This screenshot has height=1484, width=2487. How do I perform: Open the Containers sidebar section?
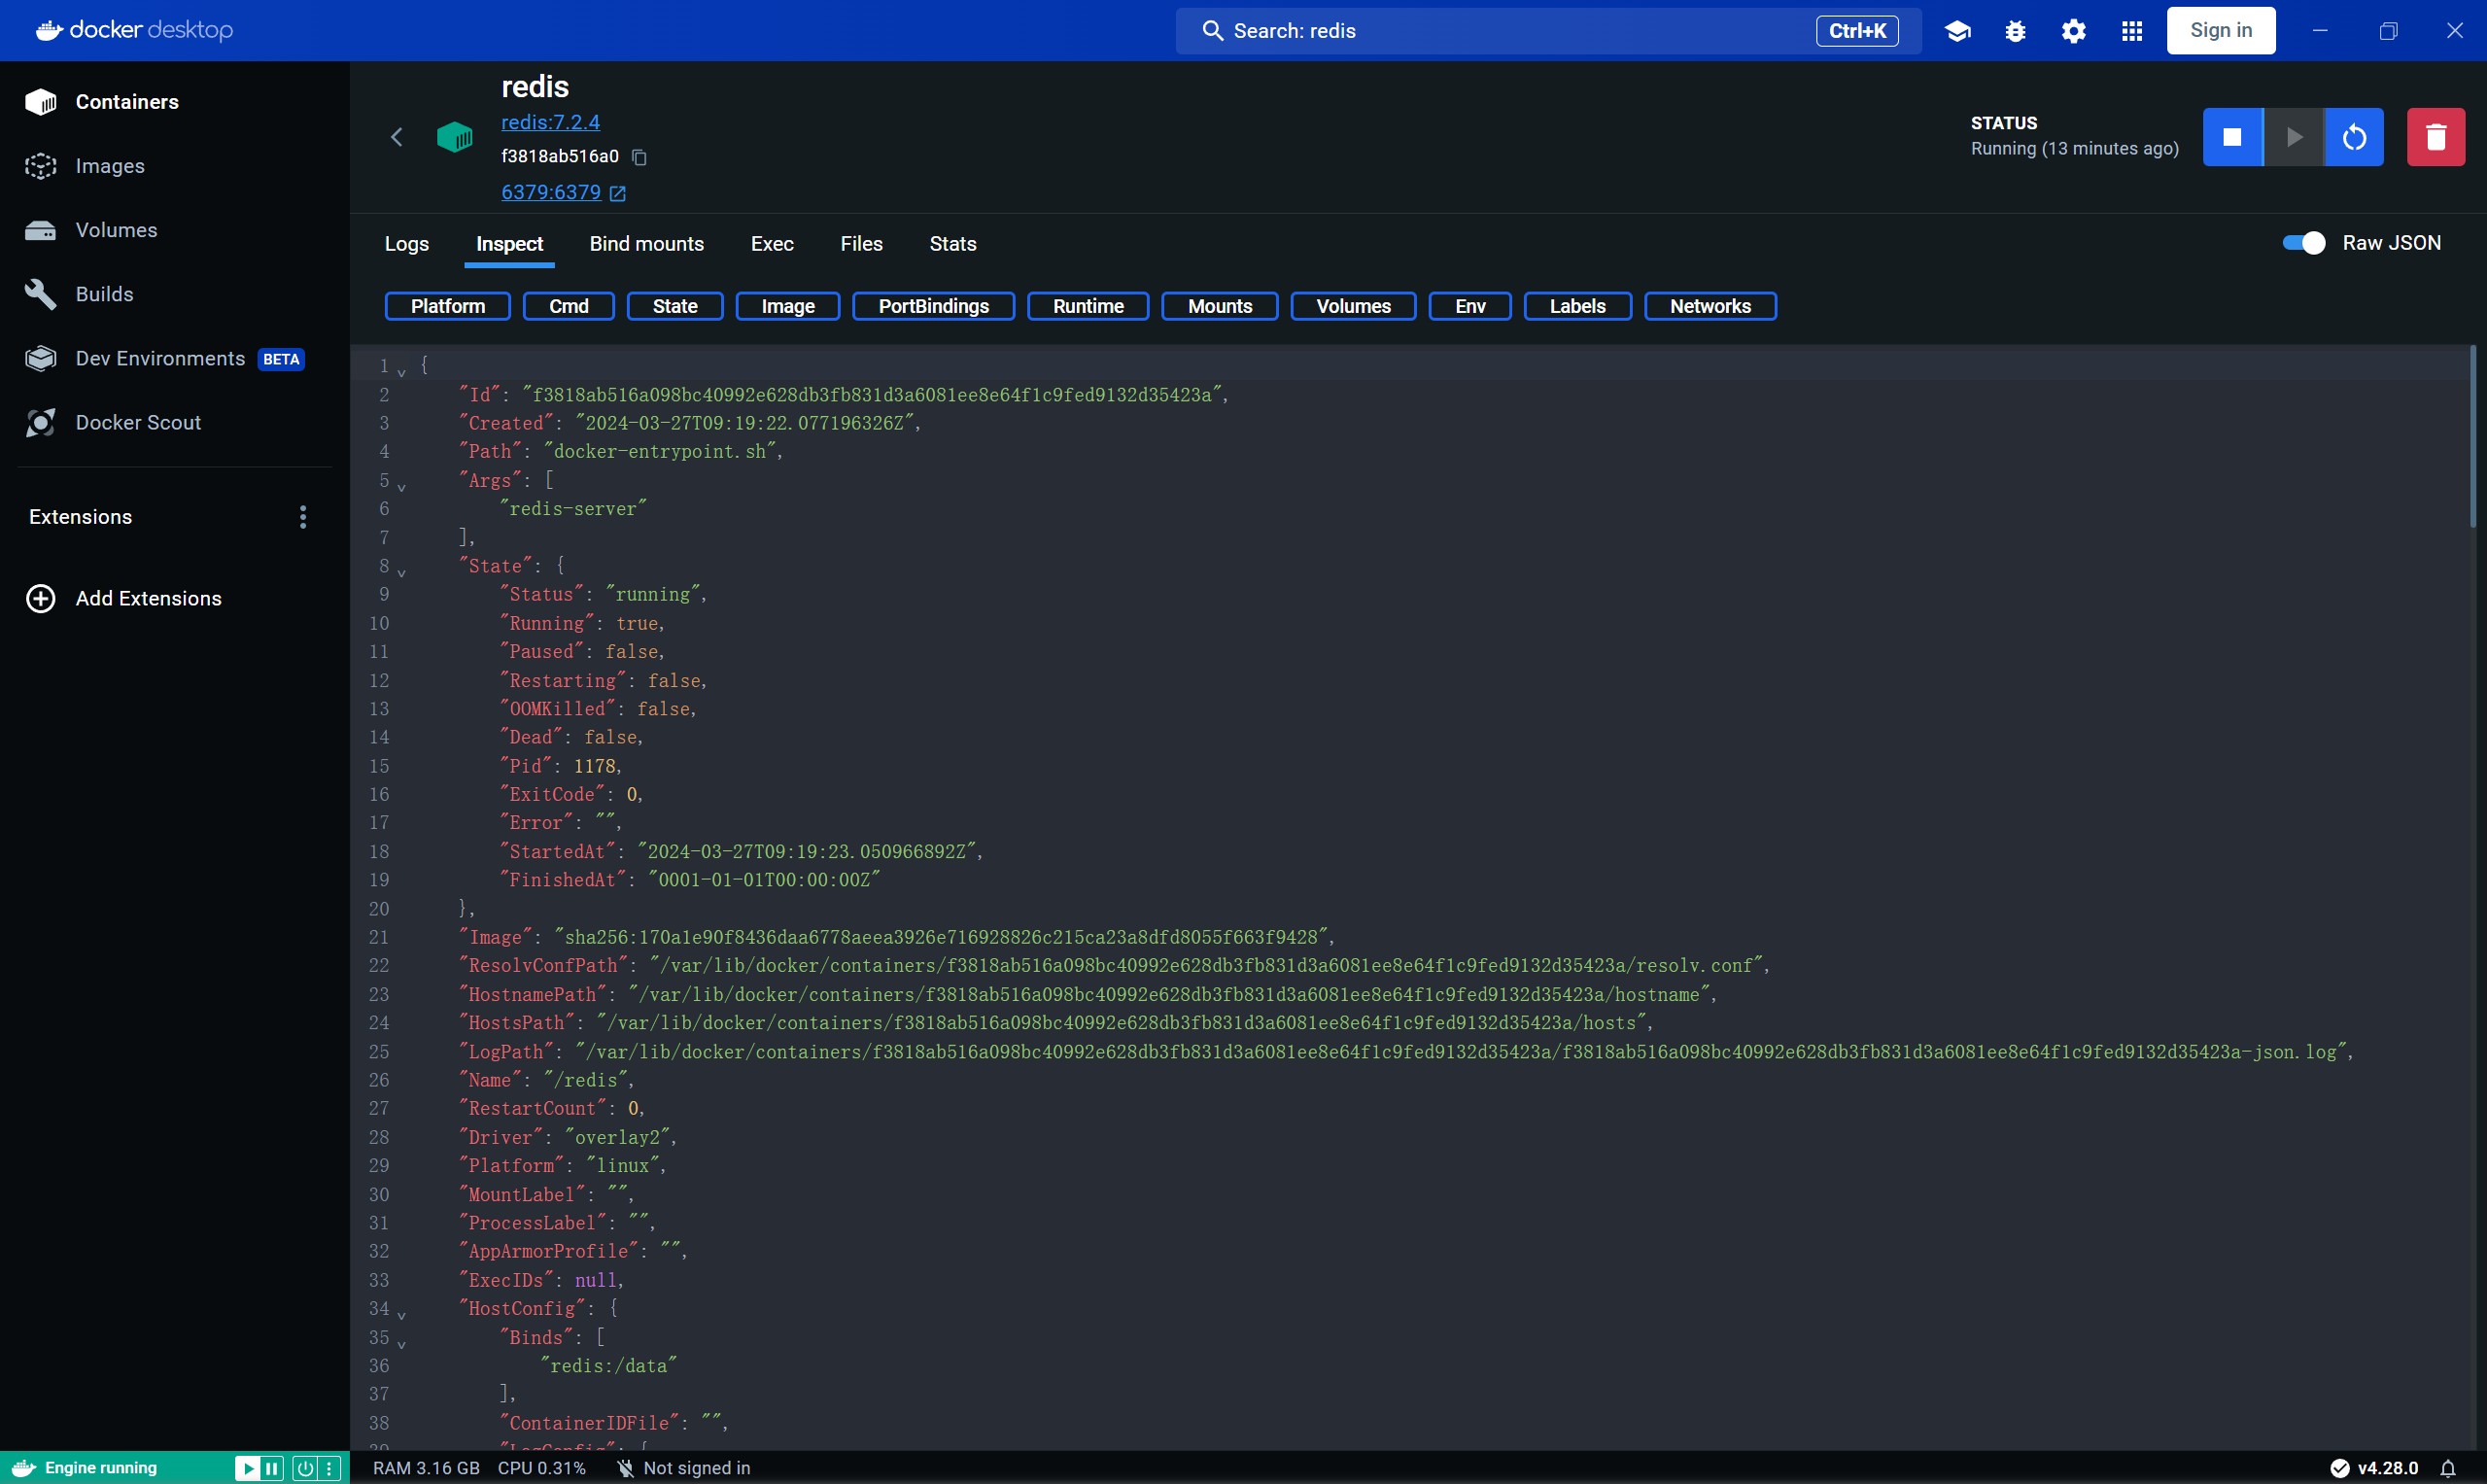pos(127,102)
